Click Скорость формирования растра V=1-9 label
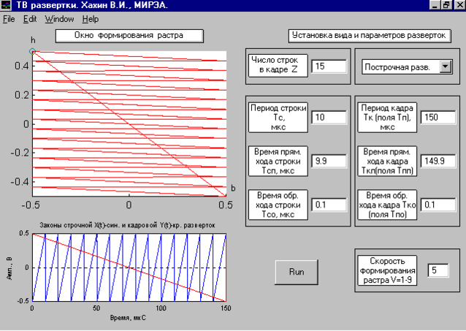Viewport: 466px width, 331px height. point(387,270)
